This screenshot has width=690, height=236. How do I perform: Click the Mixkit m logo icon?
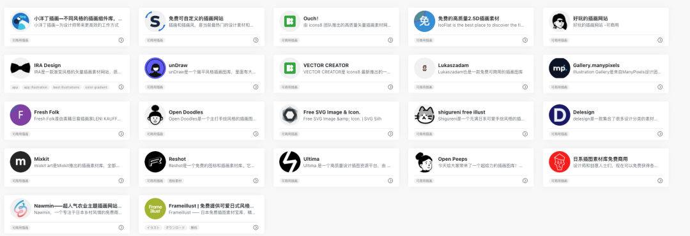coord(20,162)
